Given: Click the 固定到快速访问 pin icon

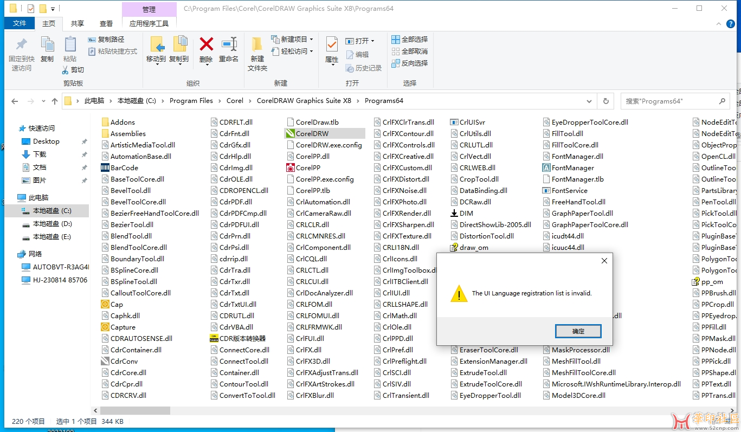Looking at the screenshot, I should point(22,44).
